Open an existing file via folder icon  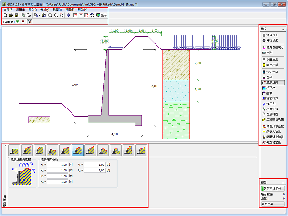10,15
